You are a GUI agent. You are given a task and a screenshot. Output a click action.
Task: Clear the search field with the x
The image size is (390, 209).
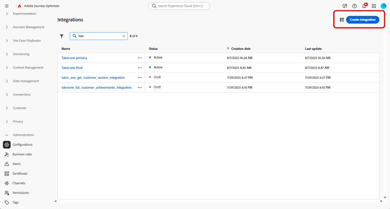pos(124,36)
